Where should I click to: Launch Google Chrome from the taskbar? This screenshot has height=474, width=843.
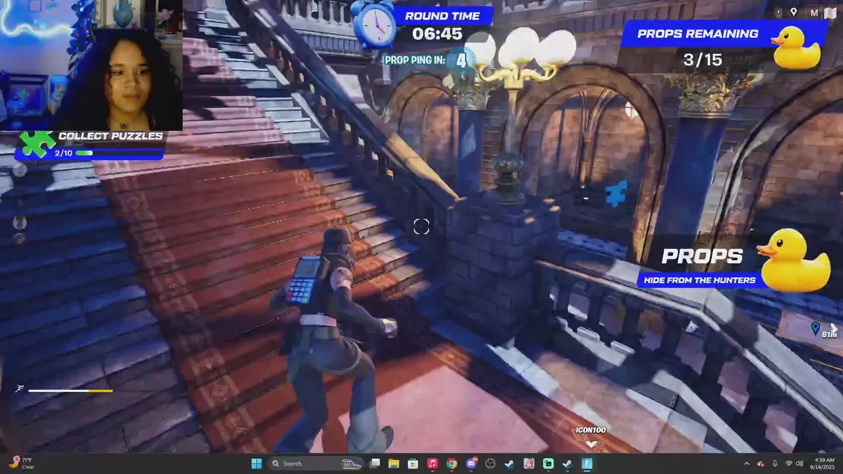451,463
